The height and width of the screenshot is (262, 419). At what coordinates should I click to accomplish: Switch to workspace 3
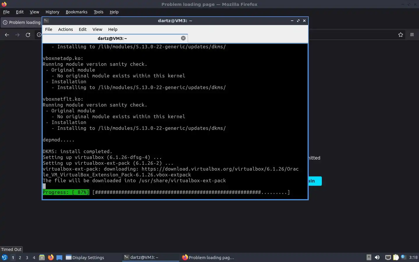click(x=27, y=257)
